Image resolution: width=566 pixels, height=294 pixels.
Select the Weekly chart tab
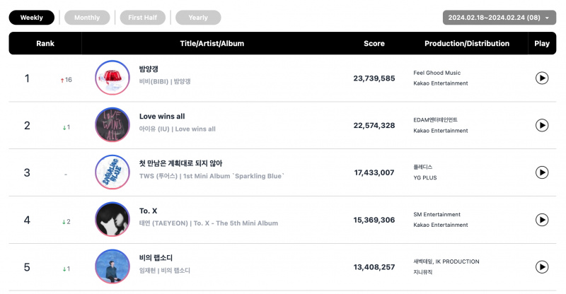31,18
